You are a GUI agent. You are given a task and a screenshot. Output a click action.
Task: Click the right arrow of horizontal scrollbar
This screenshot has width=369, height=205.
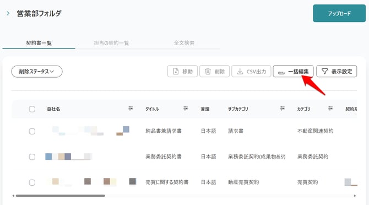355,196
